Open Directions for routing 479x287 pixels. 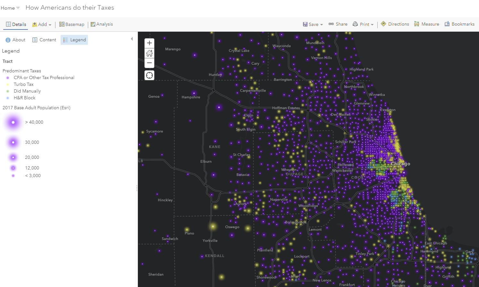pos(395,24)
